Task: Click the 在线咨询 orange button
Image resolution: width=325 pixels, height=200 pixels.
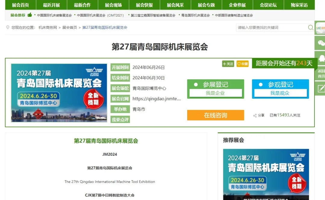Action: [215, 115]
